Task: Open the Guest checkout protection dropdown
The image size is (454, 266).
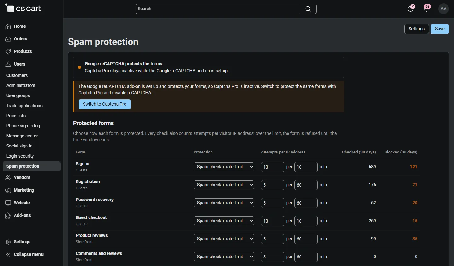Action: click(224, 221)
